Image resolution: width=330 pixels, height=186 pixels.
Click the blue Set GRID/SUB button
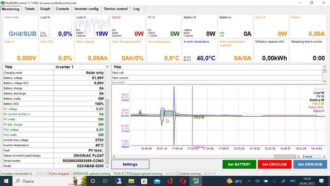point(310,164)
